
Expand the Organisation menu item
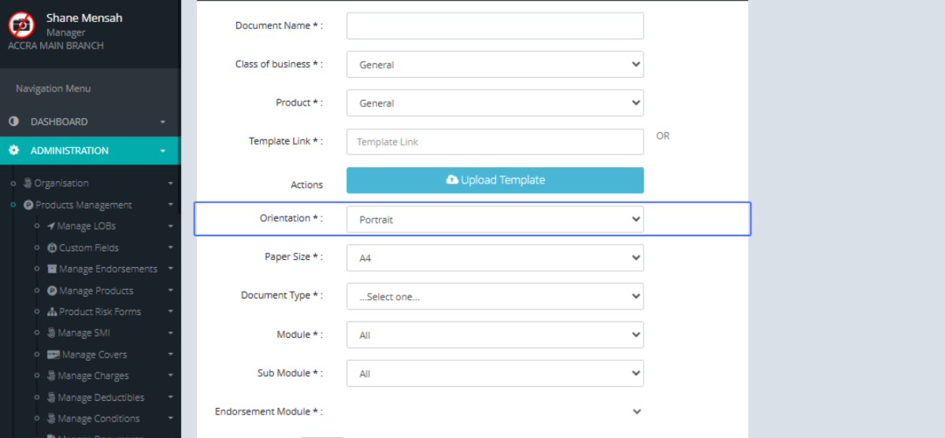coord(61,184)
